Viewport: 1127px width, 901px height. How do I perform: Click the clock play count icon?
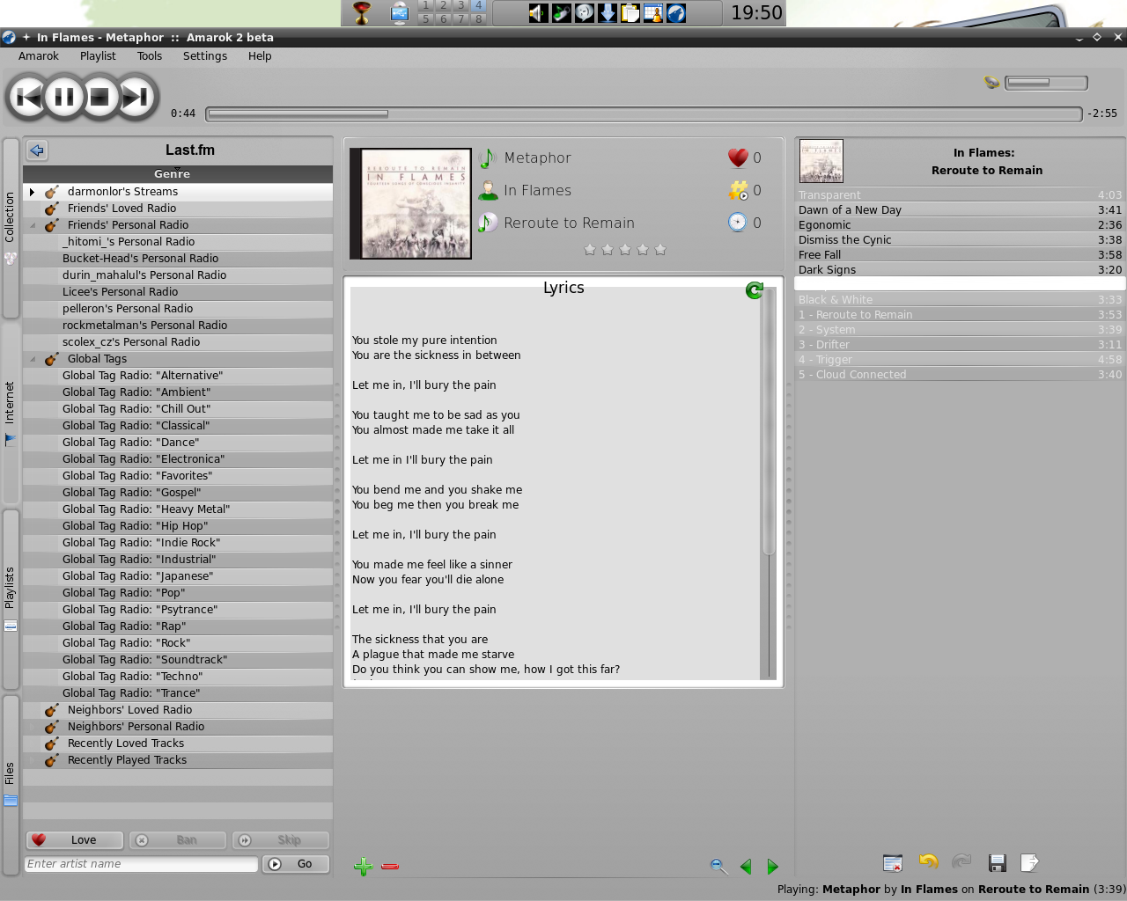[x=738, y=223]
